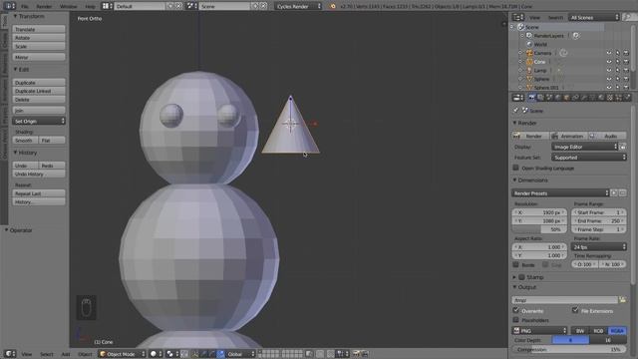Open the Object Mode dropdown
The height and width of the screenshot is (359, 638).
tap(122, 354)
